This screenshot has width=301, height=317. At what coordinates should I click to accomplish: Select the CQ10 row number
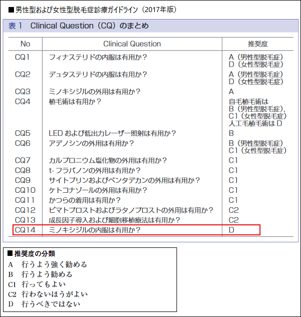click(x=25, y=190)
